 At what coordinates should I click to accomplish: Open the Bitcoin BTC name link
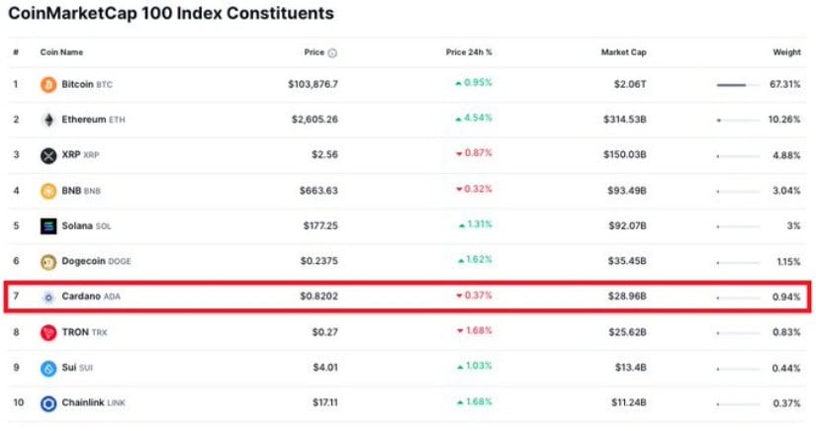click(x=87, y=84)
